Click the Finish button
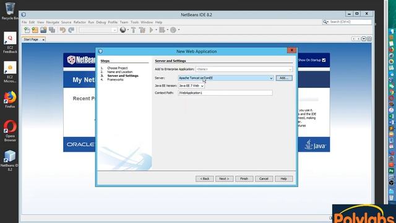Screen dimensions: 396x223 (244, 179)
